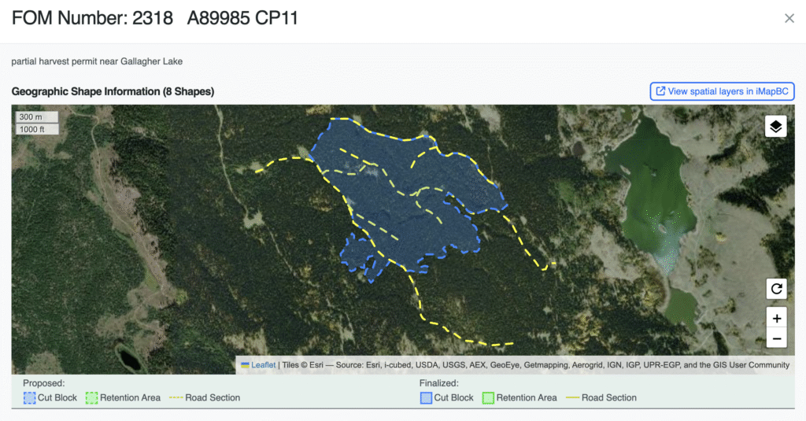
Task: Click the Proposed Cut Block legend swatch
Action: coord(30,398)
